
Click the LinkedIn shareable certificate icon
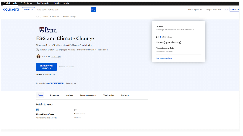click(x=38, y=110)
